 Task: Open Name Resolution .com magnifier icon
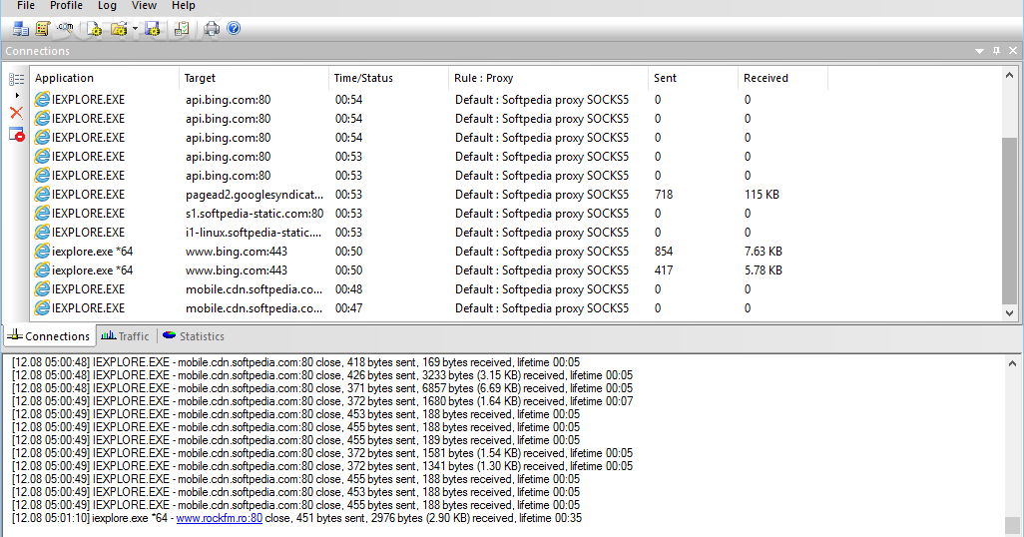click(65, 28)
